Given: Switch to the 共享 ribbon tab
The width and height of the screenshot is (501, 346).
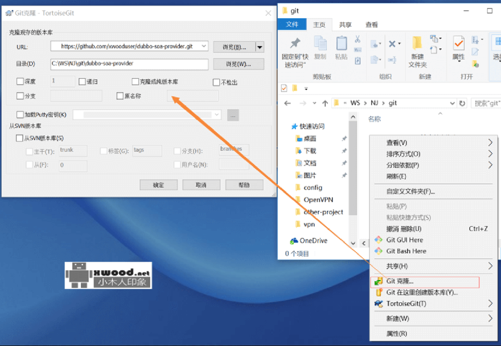Looking at the screenshot, I should (345, 24).
